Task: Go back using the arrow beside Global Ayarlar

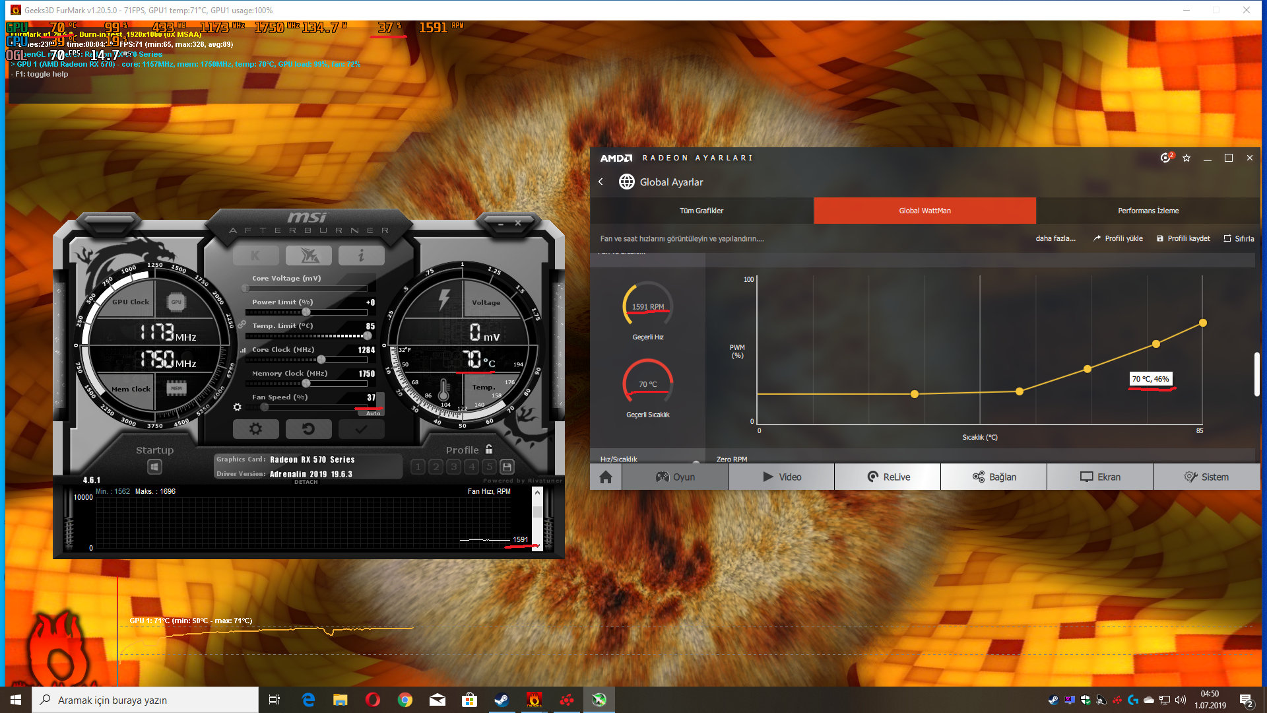Action: (x=601, y=182)
